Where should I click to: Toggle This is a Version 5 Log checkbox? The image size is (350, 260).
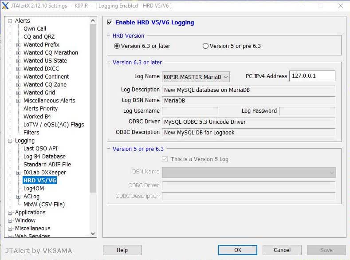tap(165, 159)
